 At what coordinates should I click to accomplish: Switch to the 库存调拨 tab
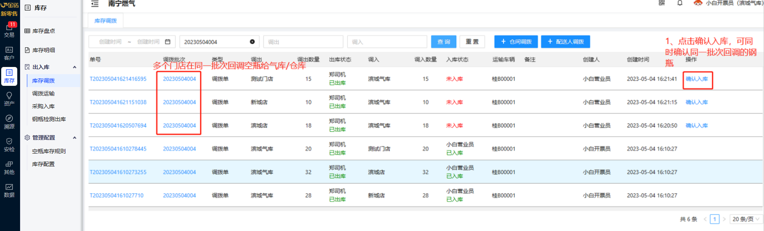point(106,21)
